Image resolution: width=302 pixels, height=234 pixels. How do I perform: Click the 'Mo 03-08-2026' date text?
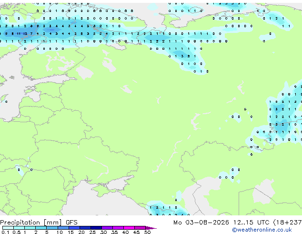(201, 223)
